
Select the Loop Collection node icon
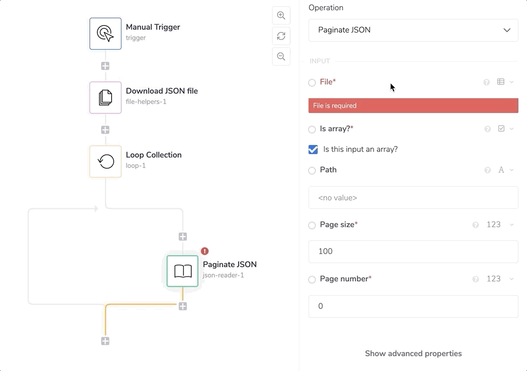(x=106, y=162)
